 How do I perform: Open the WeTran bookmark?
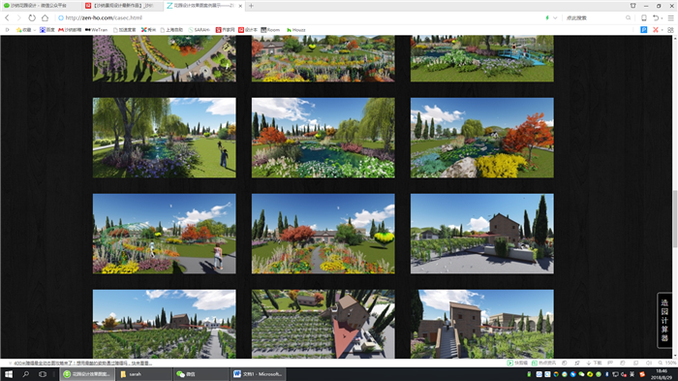tap(96, 30)
